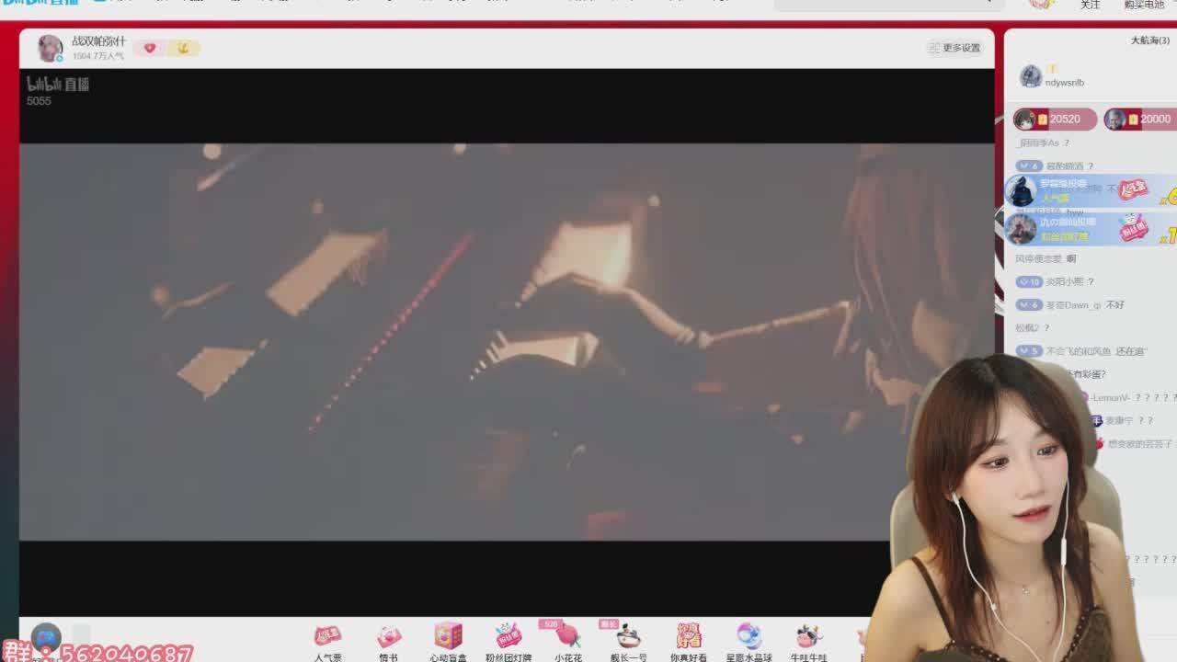1177x662 pixels.
Task: Open the 20000 contributor badge
Action: point(1140,120)
